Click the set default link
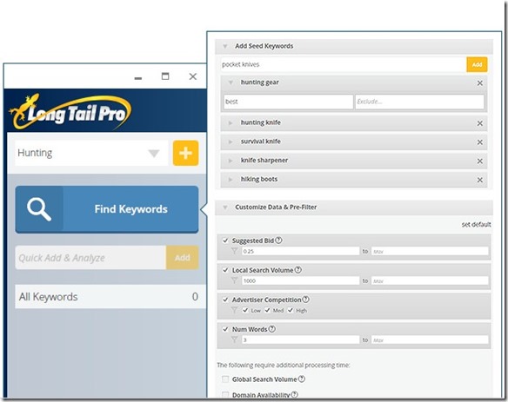 tap(477, 225)
